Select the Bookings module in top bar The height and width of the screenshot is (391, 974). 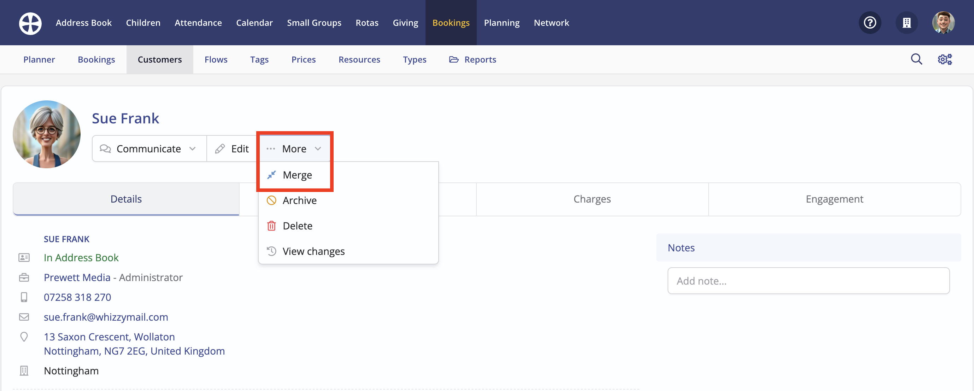point(451,23)
